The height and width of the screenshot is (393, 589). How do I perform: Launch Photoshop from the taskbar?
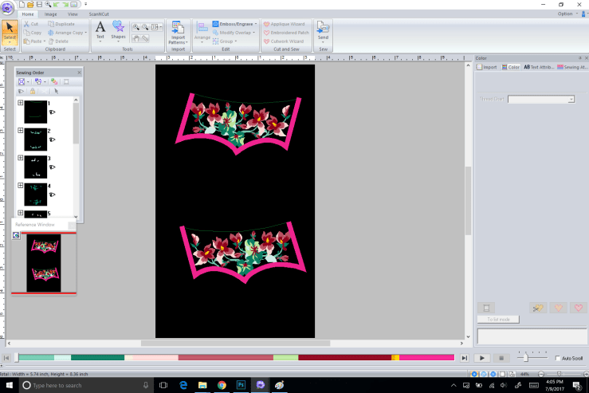point(241,385)
